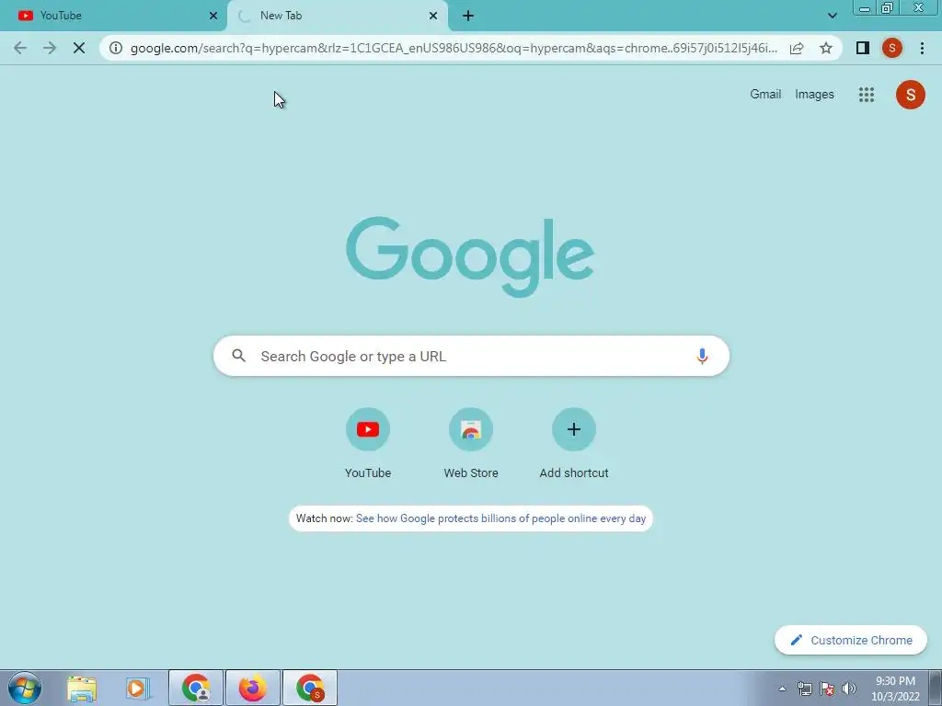View site information icon in address bar
This screenshot has width=942, height=706.
115,48
